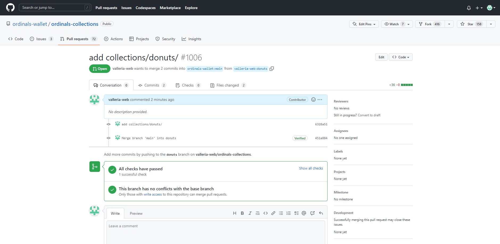Switch to the Files changed tab
This screenshot has height=244, width=500.
(228, 85)
